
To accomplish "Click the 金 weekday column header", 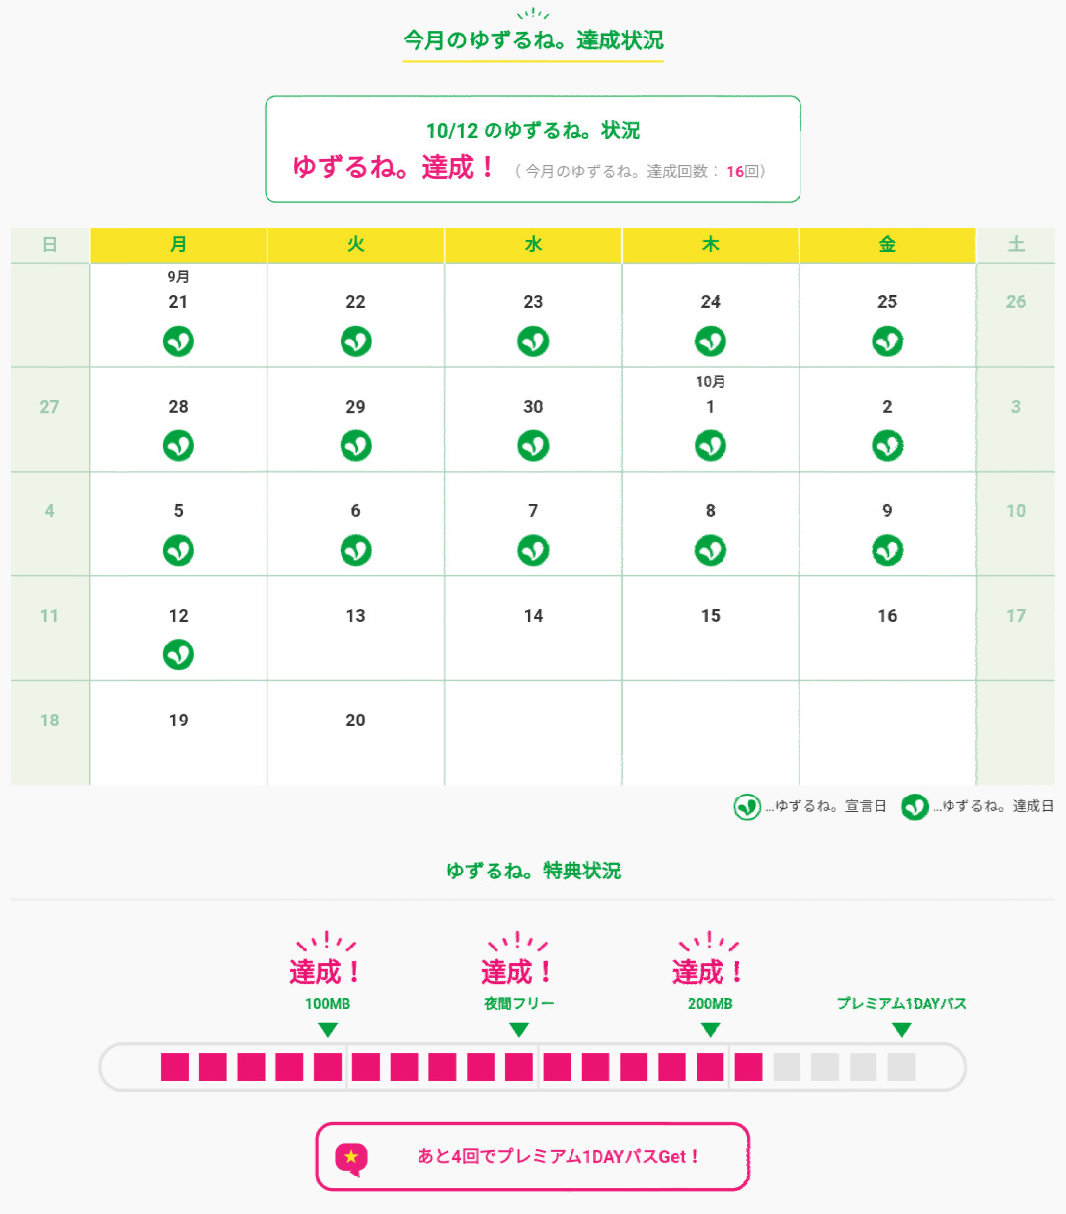I will click(x=887, y=245).
